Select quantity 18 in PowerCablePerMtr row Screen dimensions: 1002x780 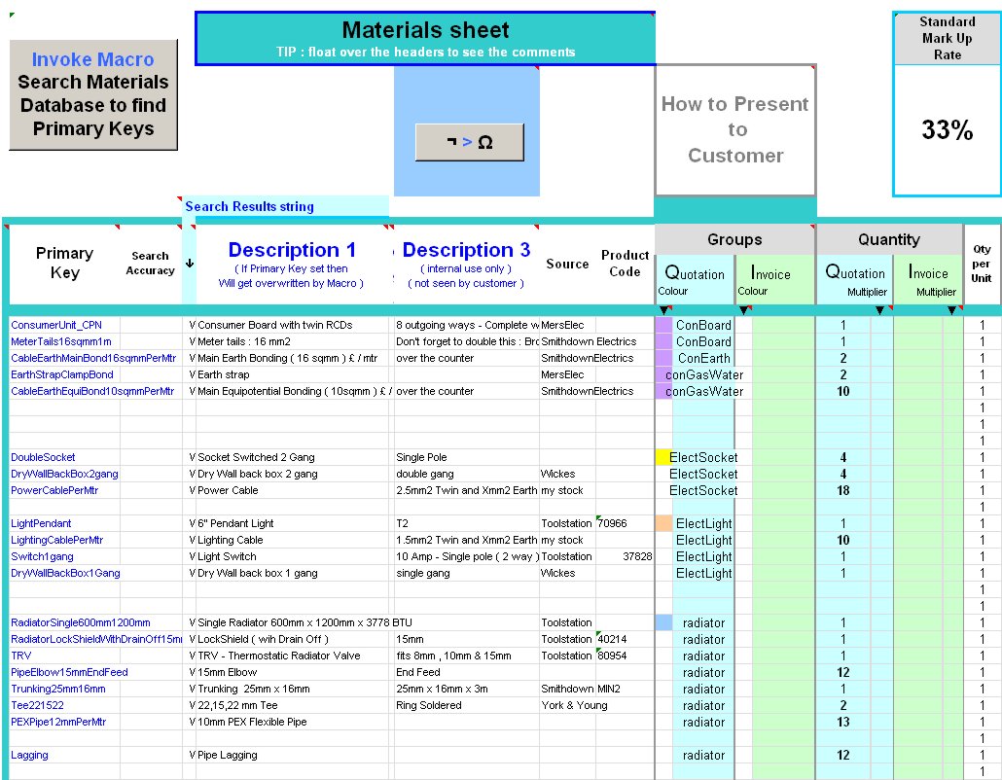coord(842,490)
